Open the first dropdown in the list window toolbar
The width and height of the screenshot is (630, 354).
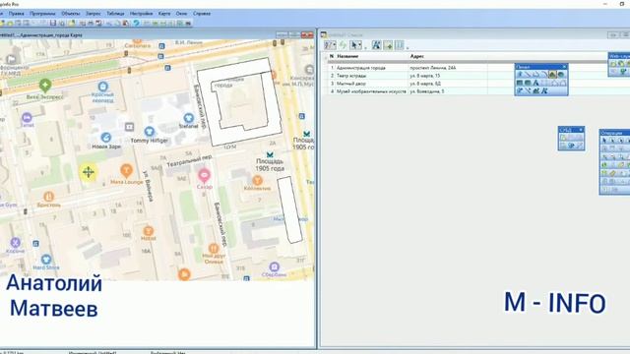pos(330,45)
